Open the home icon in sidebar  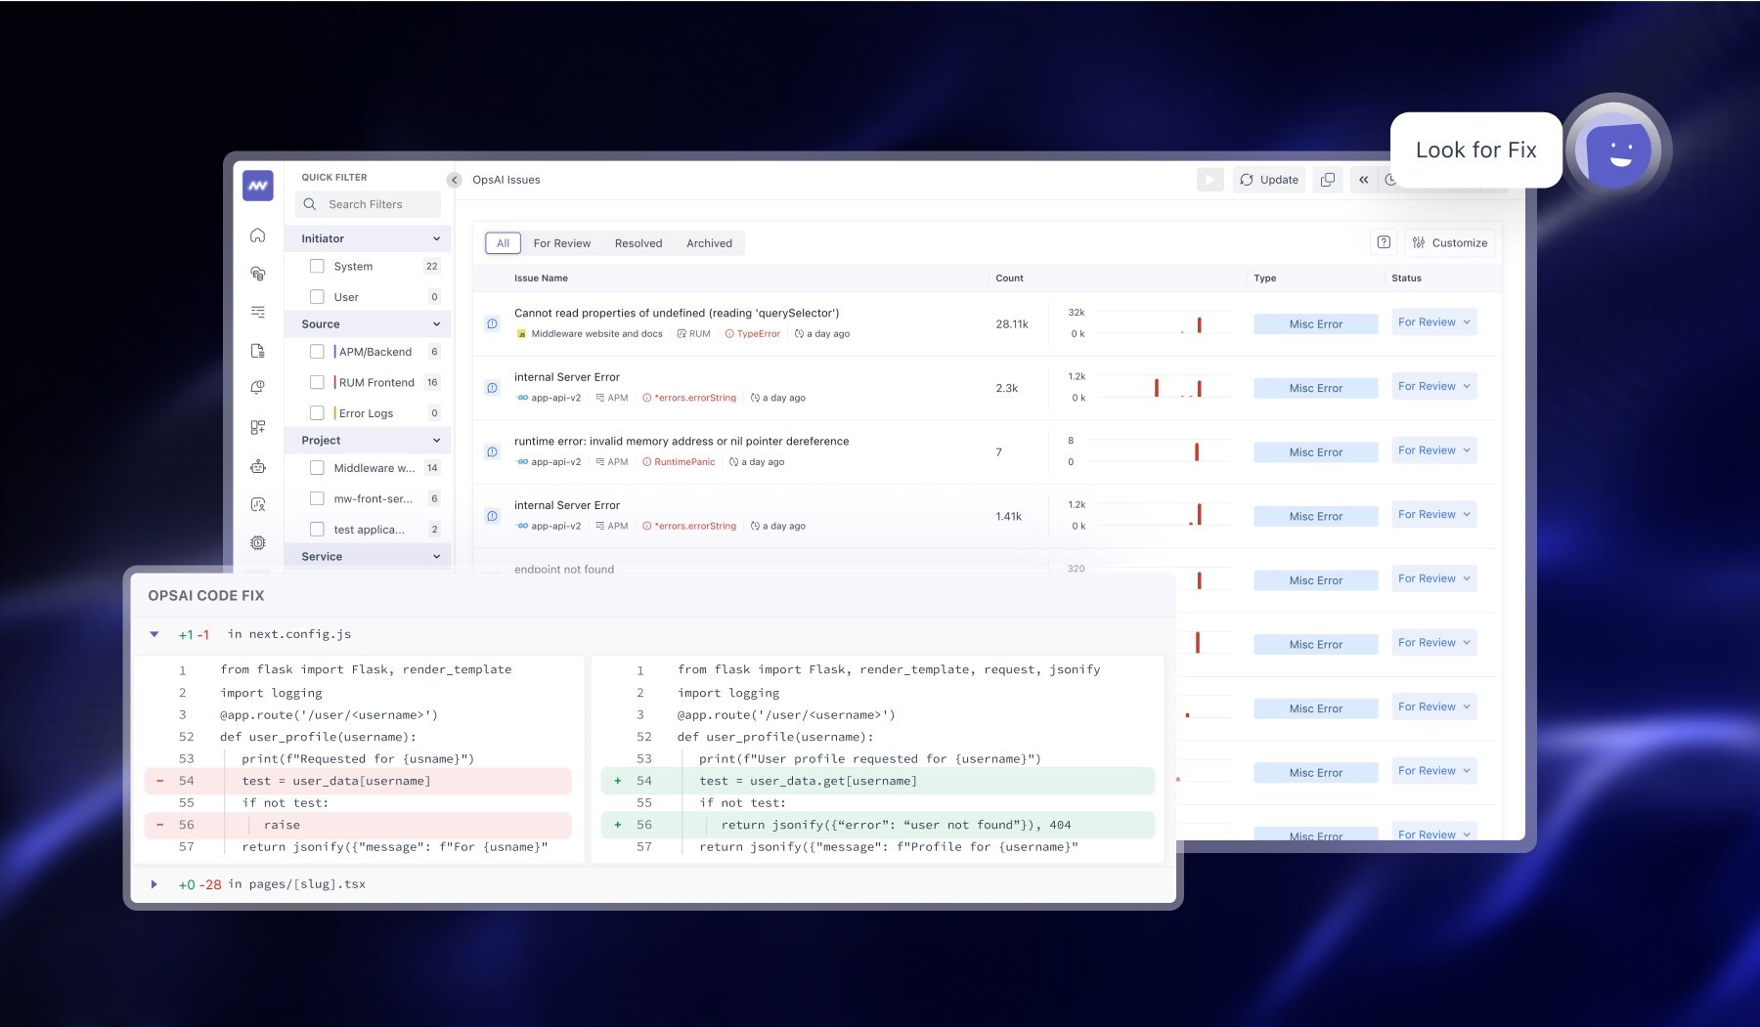tap(258, 235)
